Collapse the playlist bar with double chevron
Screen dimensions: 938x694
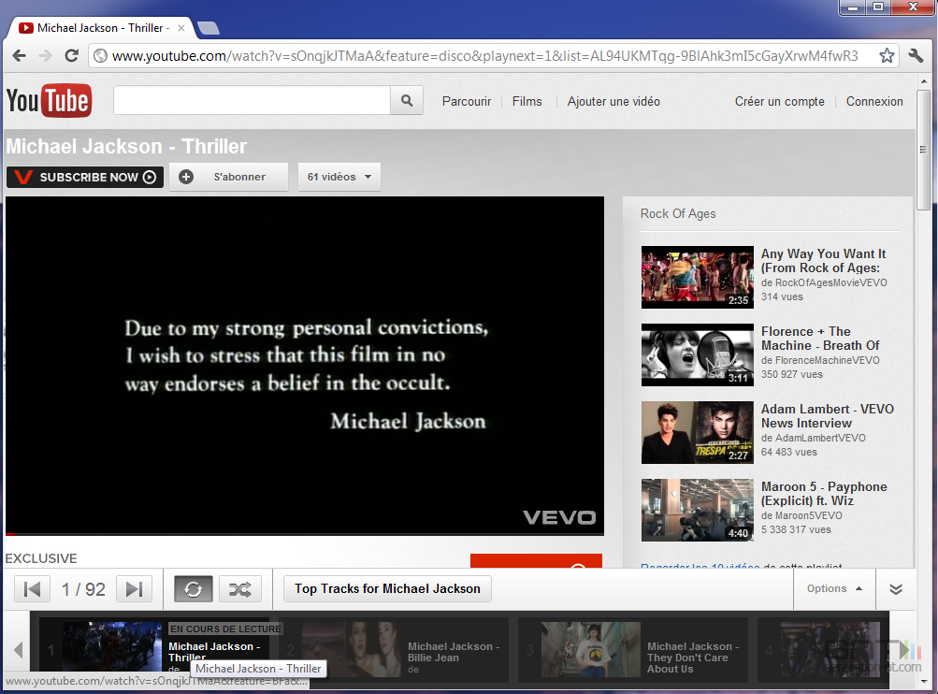pyautogui.click(x=896, y=589)
